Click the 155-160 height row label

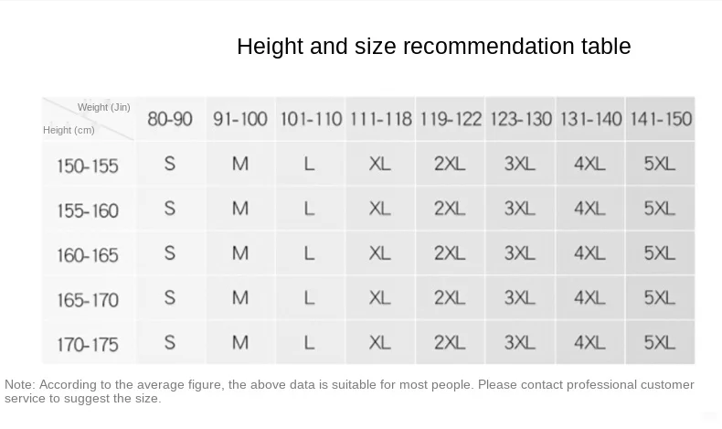(x=88, y=211)
